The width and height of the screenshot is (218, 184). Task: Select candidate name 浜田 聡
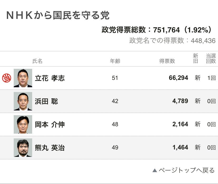[x=46, y=101]
